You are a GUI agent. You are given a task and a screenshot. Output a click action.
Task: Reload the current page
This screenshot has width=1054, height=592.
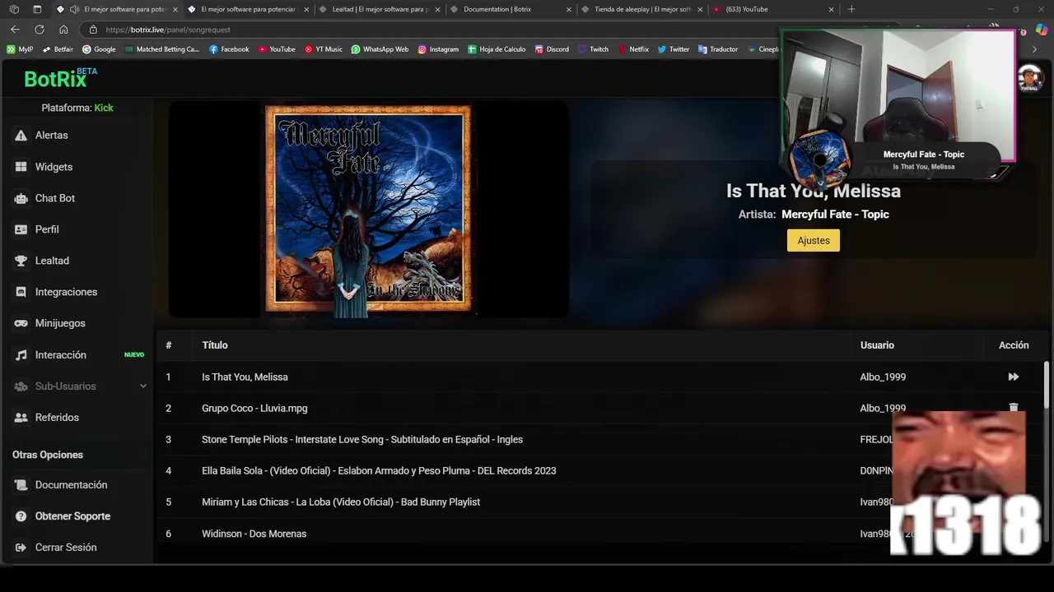39,30
